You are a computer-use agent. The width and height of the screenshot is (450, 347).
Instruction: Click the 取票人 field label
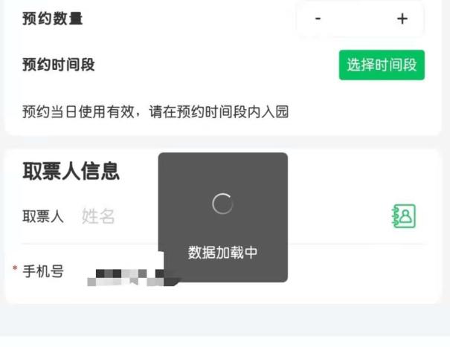pyautogui.click(x=43, y=216)
